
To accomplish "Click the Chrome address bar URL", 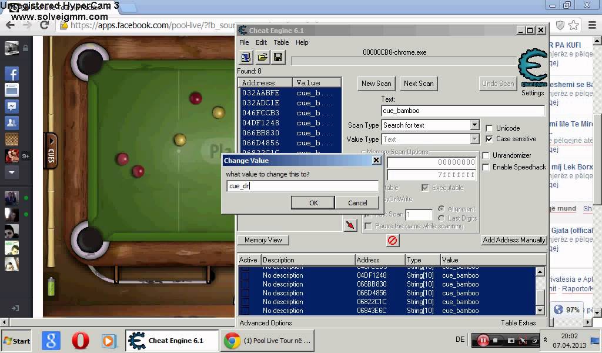I will point(152,25).
